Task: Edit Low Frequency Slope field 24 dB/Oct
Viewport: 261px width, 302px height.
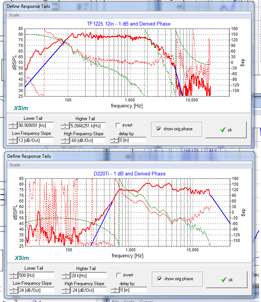Action: point(36,290)
